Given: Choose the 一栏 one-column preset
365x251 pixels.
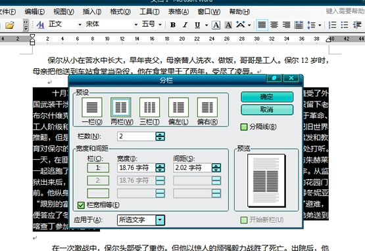Looking at the screenshot, I should pos(92,107).
